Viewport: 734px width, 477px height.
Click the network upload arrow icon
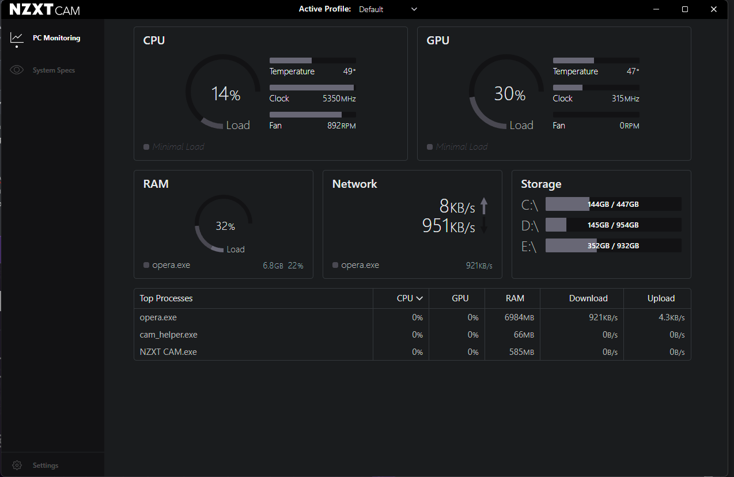[484, 206]
